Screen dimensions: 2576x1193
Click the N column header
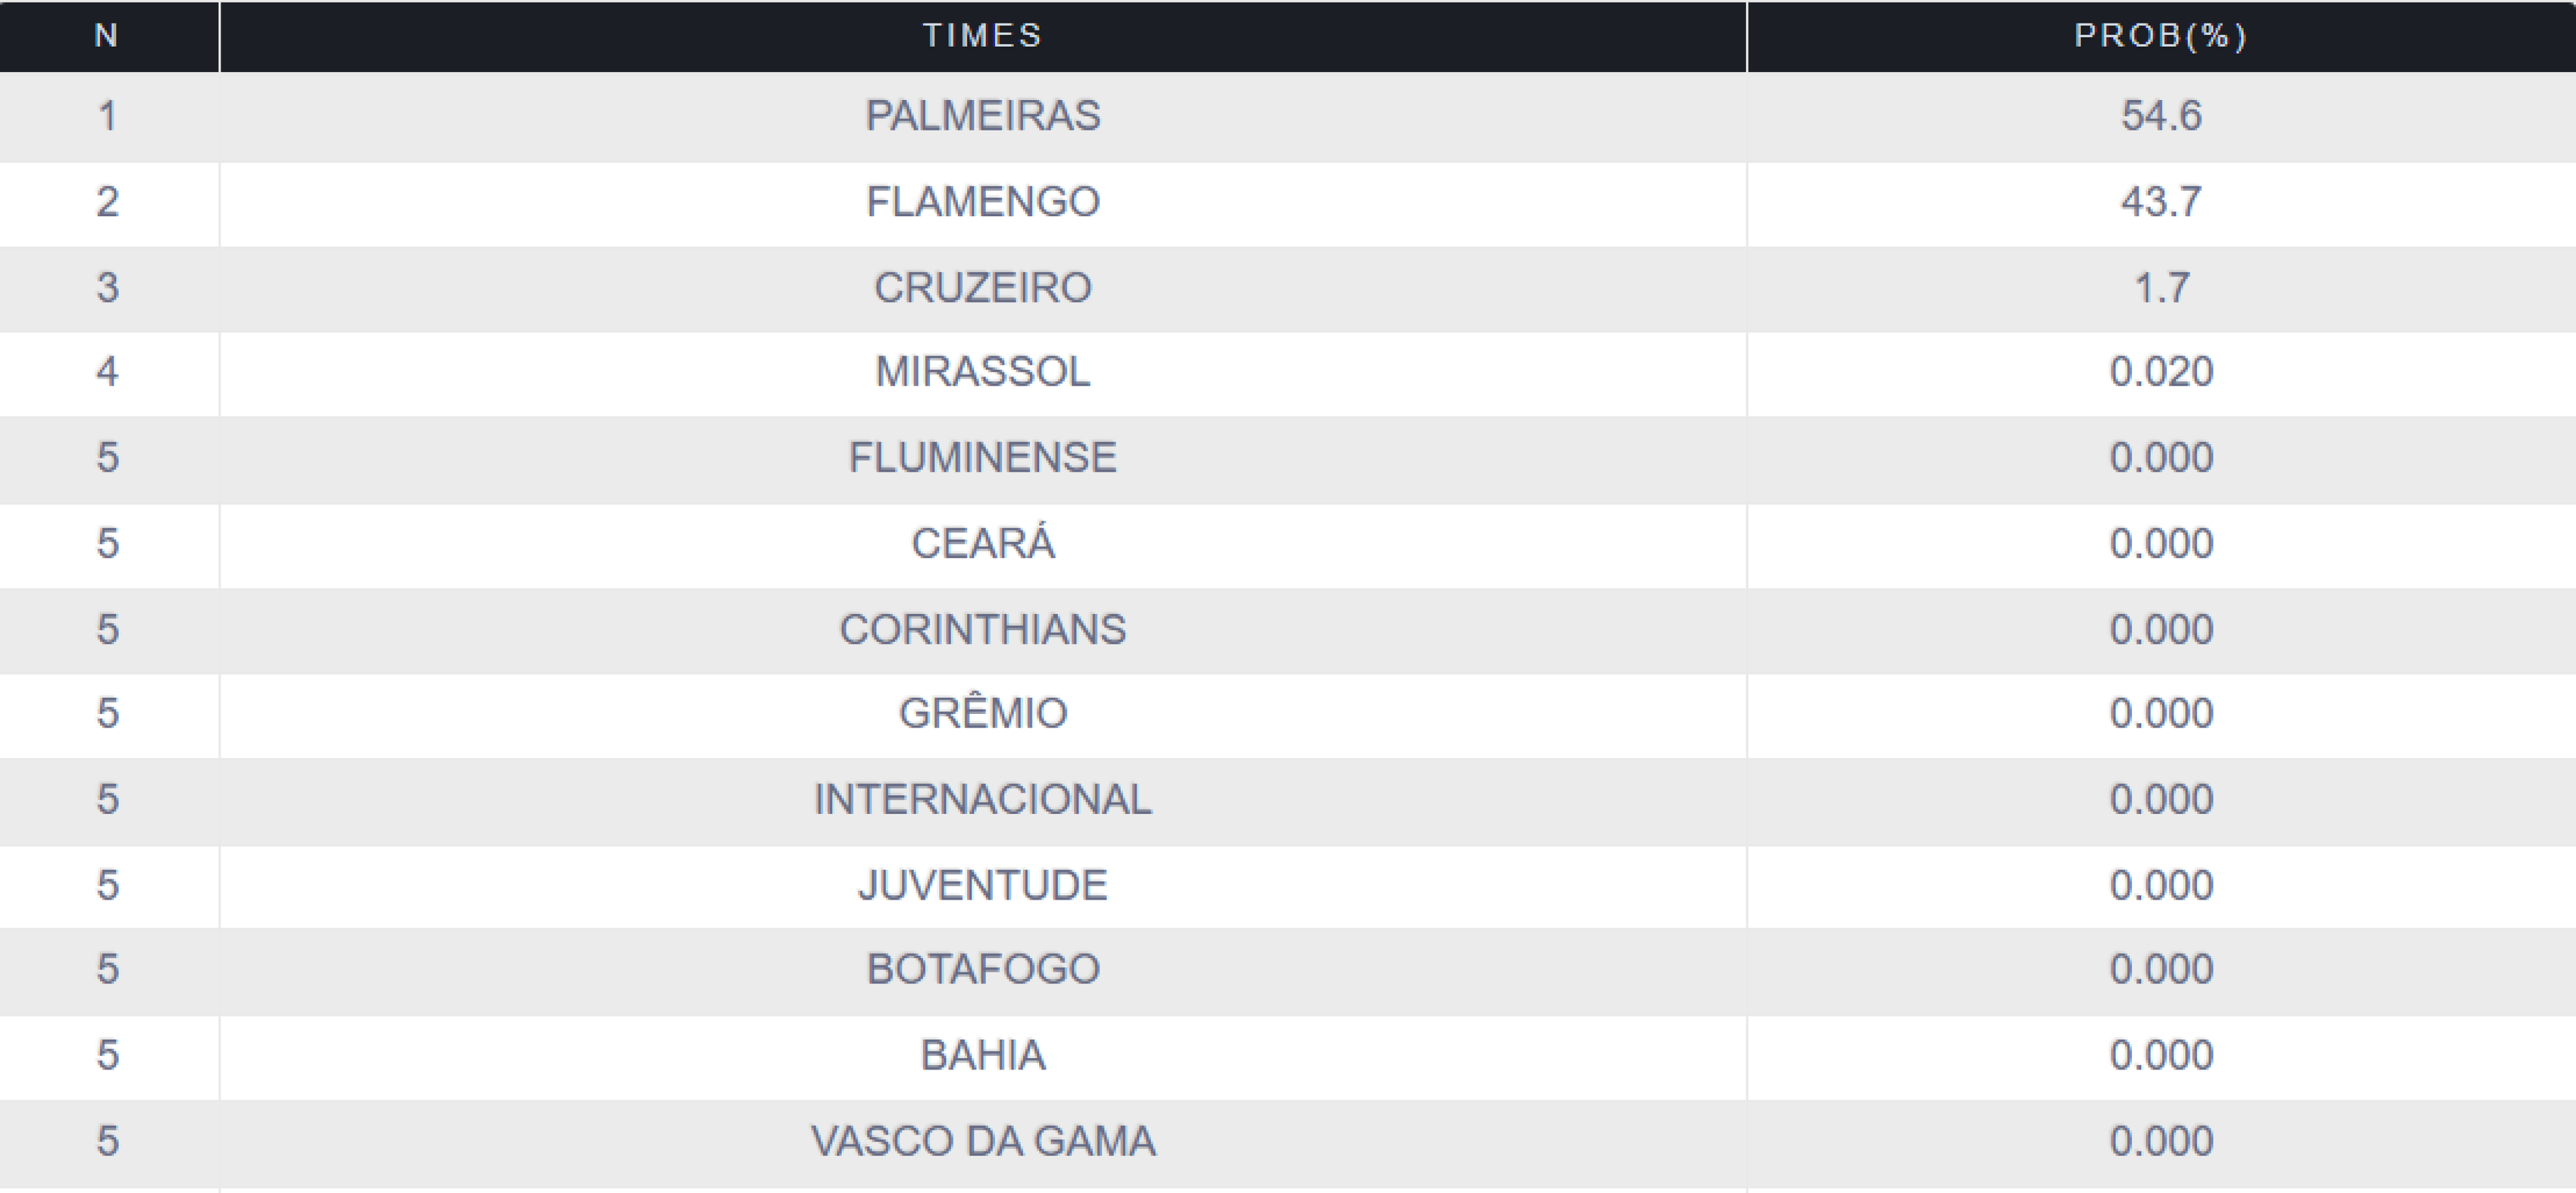click(x=107, y=36)
